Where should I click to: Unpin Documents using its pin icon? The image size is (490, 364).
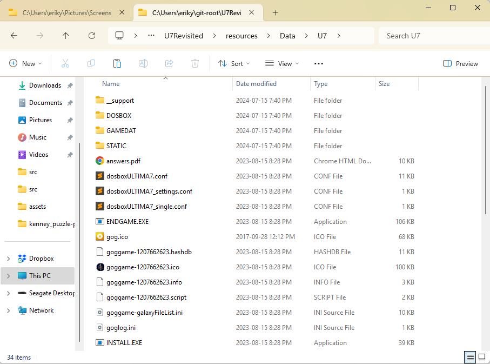70,103
